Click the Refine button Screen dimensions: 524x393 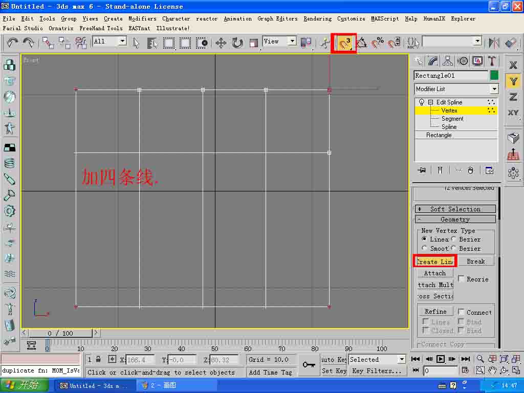[435, 312]
